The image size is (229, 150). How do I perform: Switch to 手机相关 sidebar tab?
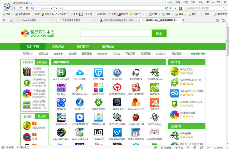coord(42,62)
